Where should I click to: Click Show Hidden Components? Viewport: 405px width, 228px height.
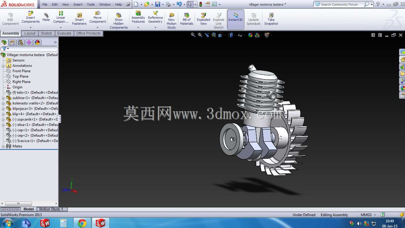coord(119,21)
